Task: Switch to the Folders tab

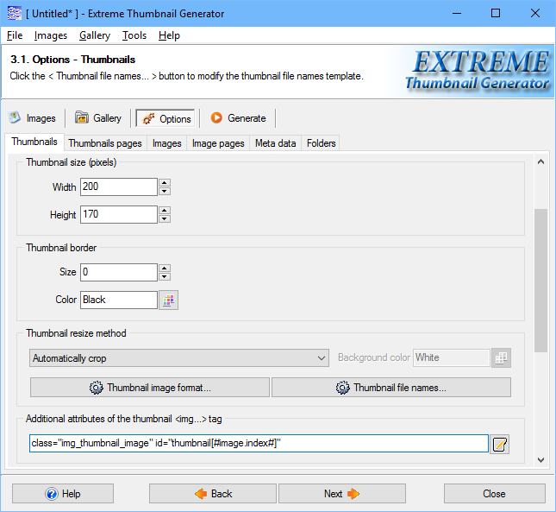Action: pyautogui.click(x=321, y=143)
